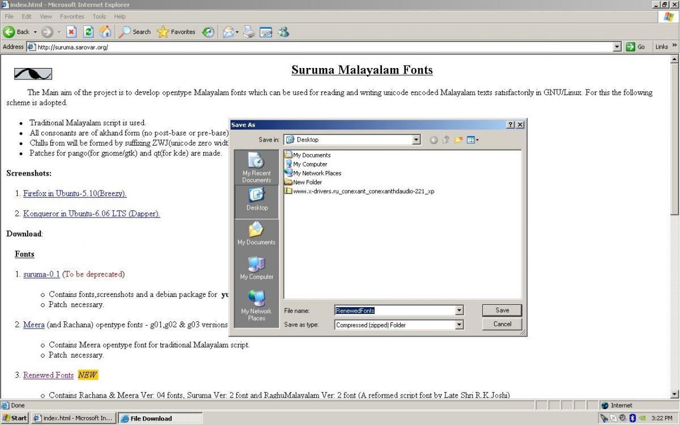Expand the Save as type dropdown
The image size is (680, 425).
pyautogui.click(x=459, y=325)
